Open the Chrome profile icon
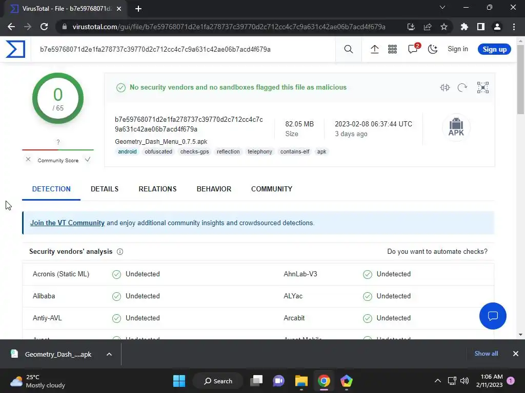Viewport: 525px width, 393px height. coord(497,27)
